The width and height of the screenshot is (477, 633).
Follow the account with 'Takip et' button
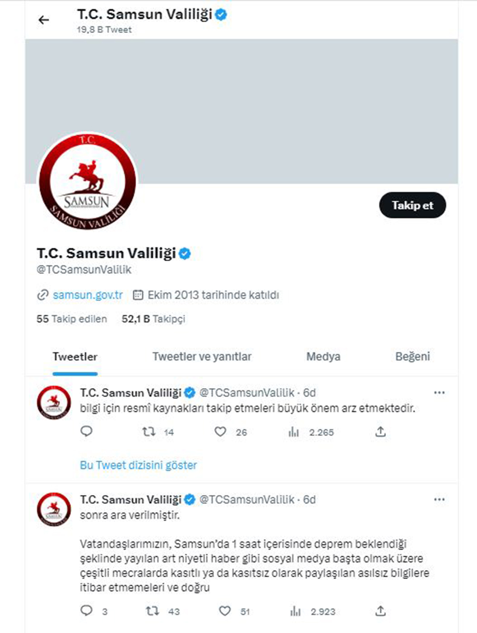[413, 205]
